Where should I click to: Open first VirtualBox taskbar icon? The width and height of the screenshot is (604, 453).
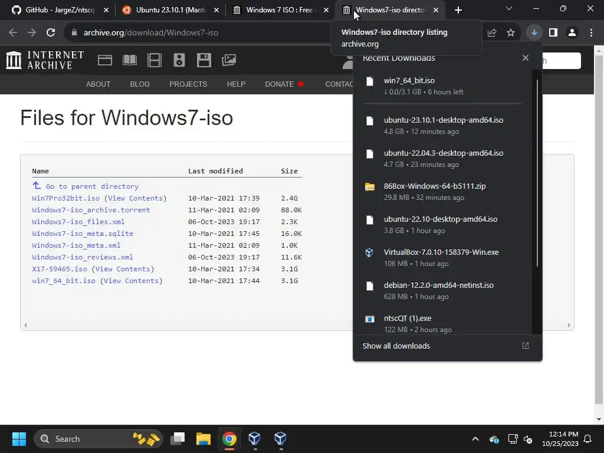click(255, 439)
